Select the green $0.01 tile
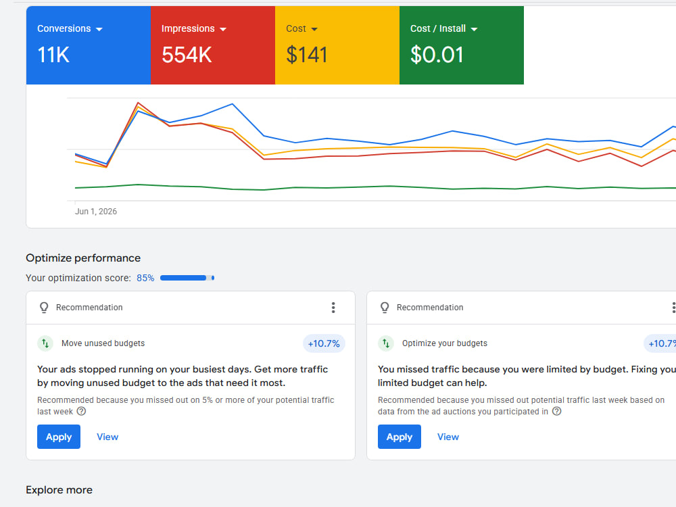676x507 pixels. 462,45
